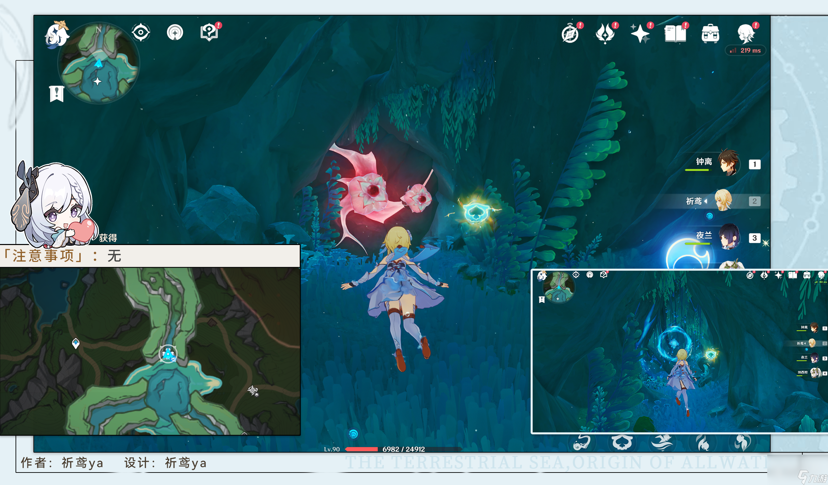
Task: Click party slot number 1 key
Action: 754,164
